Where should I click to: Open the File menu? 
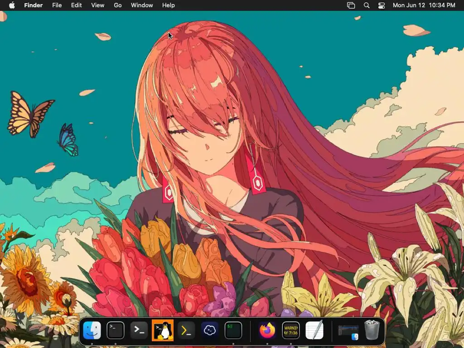(57, 5)
